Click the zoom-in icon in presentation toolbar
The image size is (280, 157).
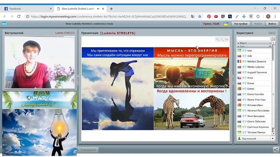click(217, 39)
